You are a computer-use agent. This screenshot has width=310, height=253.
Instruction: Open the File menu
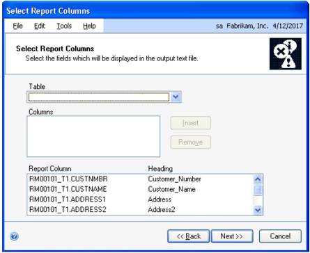tap(18, 26)
